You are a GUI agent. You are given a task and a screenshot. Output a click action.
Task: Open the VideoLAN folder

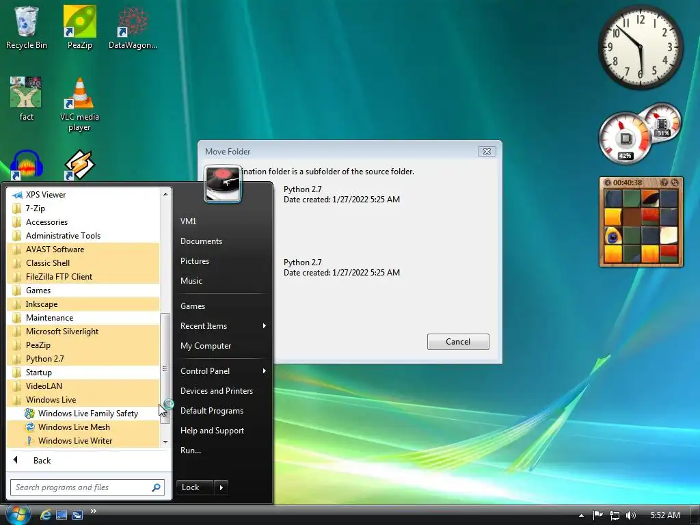pos(83,386)
